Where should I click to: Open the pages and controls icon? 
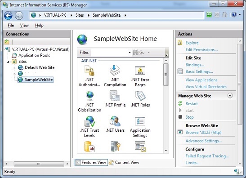click(x=140, y=147)
